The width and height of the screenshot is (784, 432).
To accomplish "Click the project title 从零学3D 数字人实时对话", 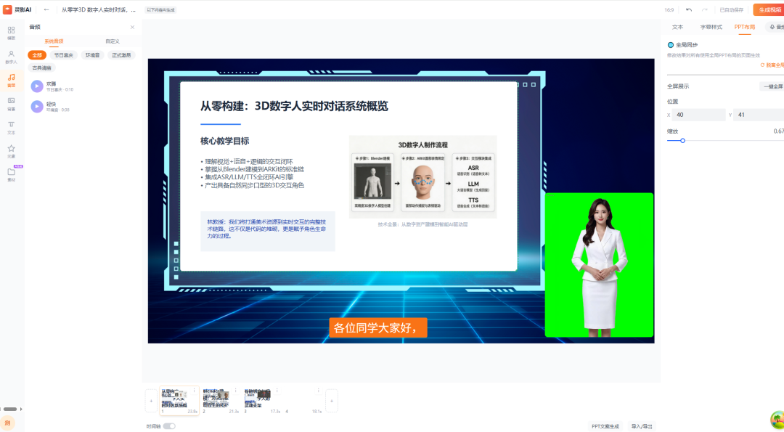I will (x=99, y=10).
